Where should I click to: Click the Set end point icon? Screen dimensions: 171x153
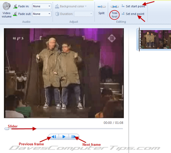point(123,14)
